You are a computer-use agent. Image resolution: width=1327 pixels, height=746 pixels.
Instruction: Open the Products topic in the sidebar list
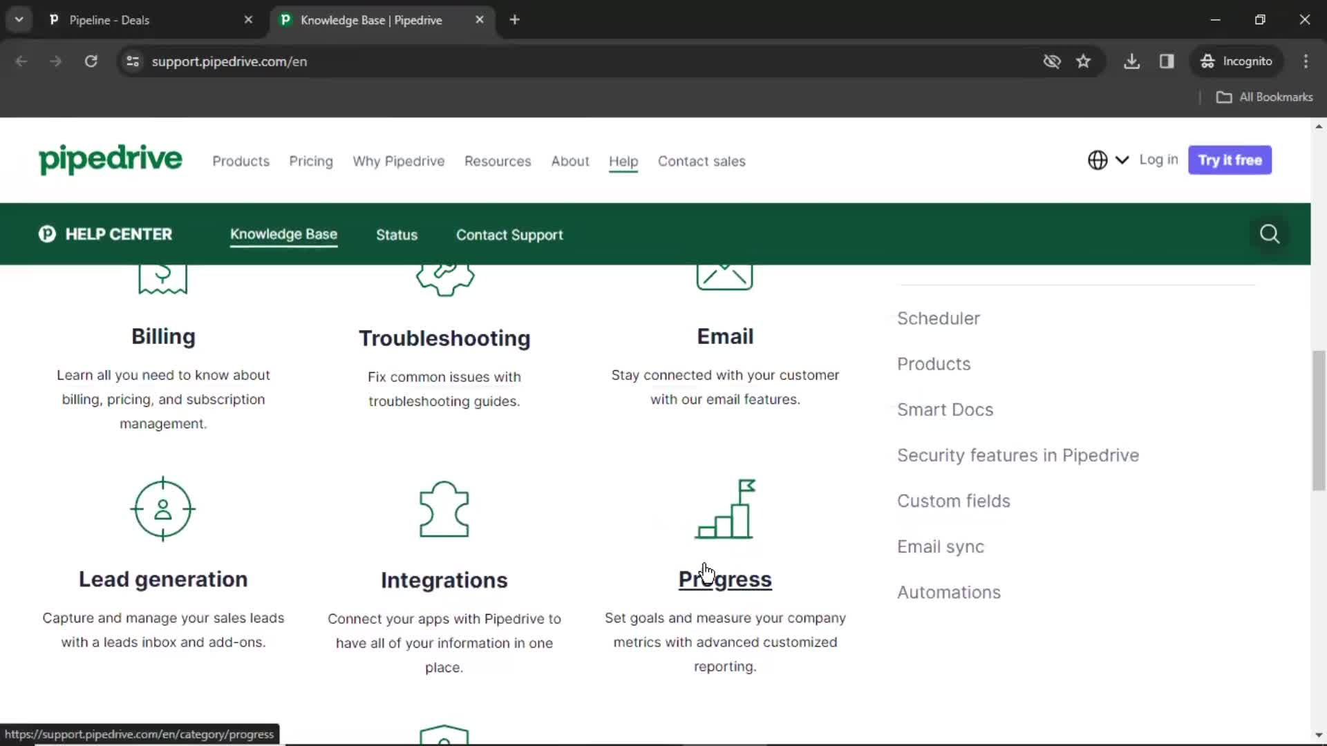(934, 364)
